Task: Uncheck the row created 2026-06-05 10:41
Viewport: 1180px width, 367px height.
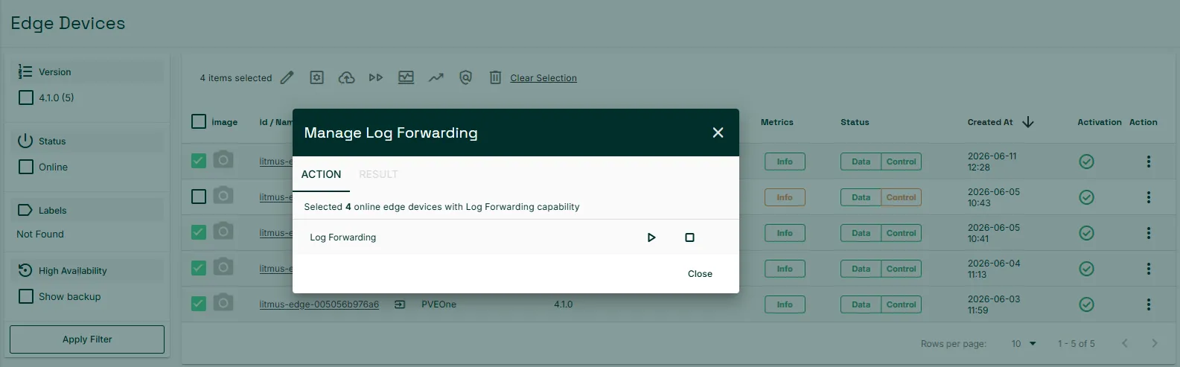Action: coord(199,232)
